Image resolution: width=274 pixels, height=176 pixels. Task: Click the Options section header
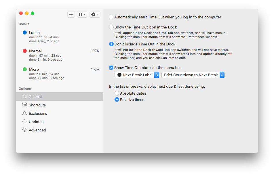(25, 89)
